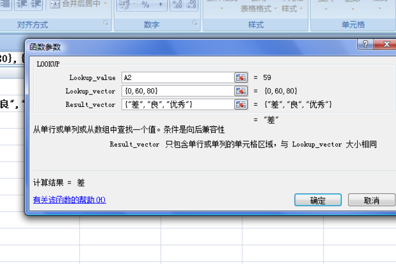Viewport: 396px width, 264px height.
Task: Click the Result_vector input field
Action: 178,104
